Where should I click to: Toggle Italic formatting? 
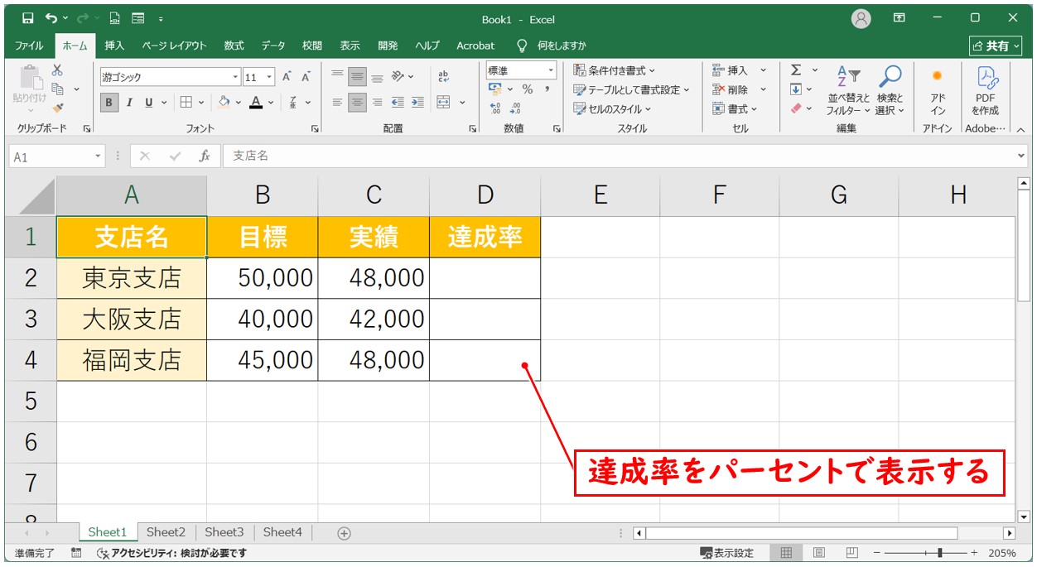[129, 103]
